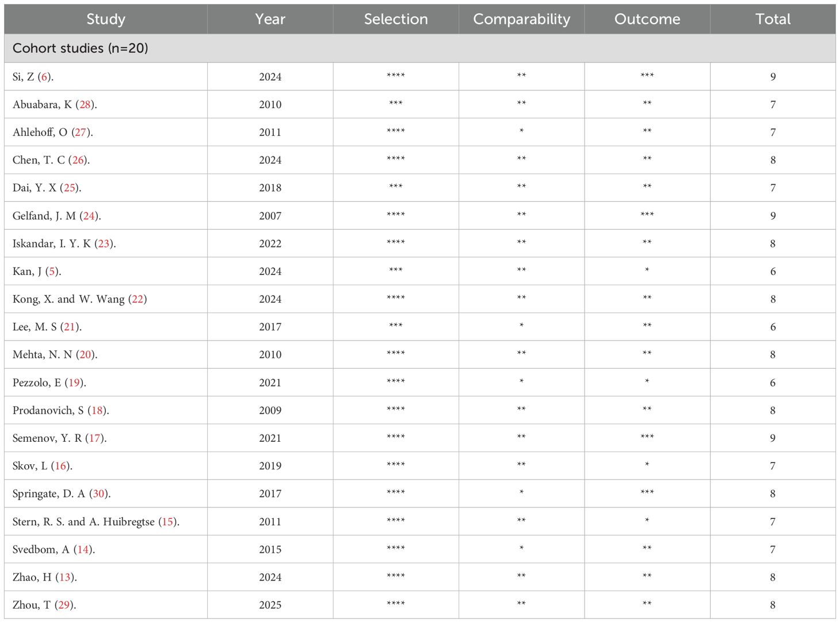Select total score 6 in Kan, J row
Screen dimensions: 840x623
pyautogui.click(x=773, y=272)
